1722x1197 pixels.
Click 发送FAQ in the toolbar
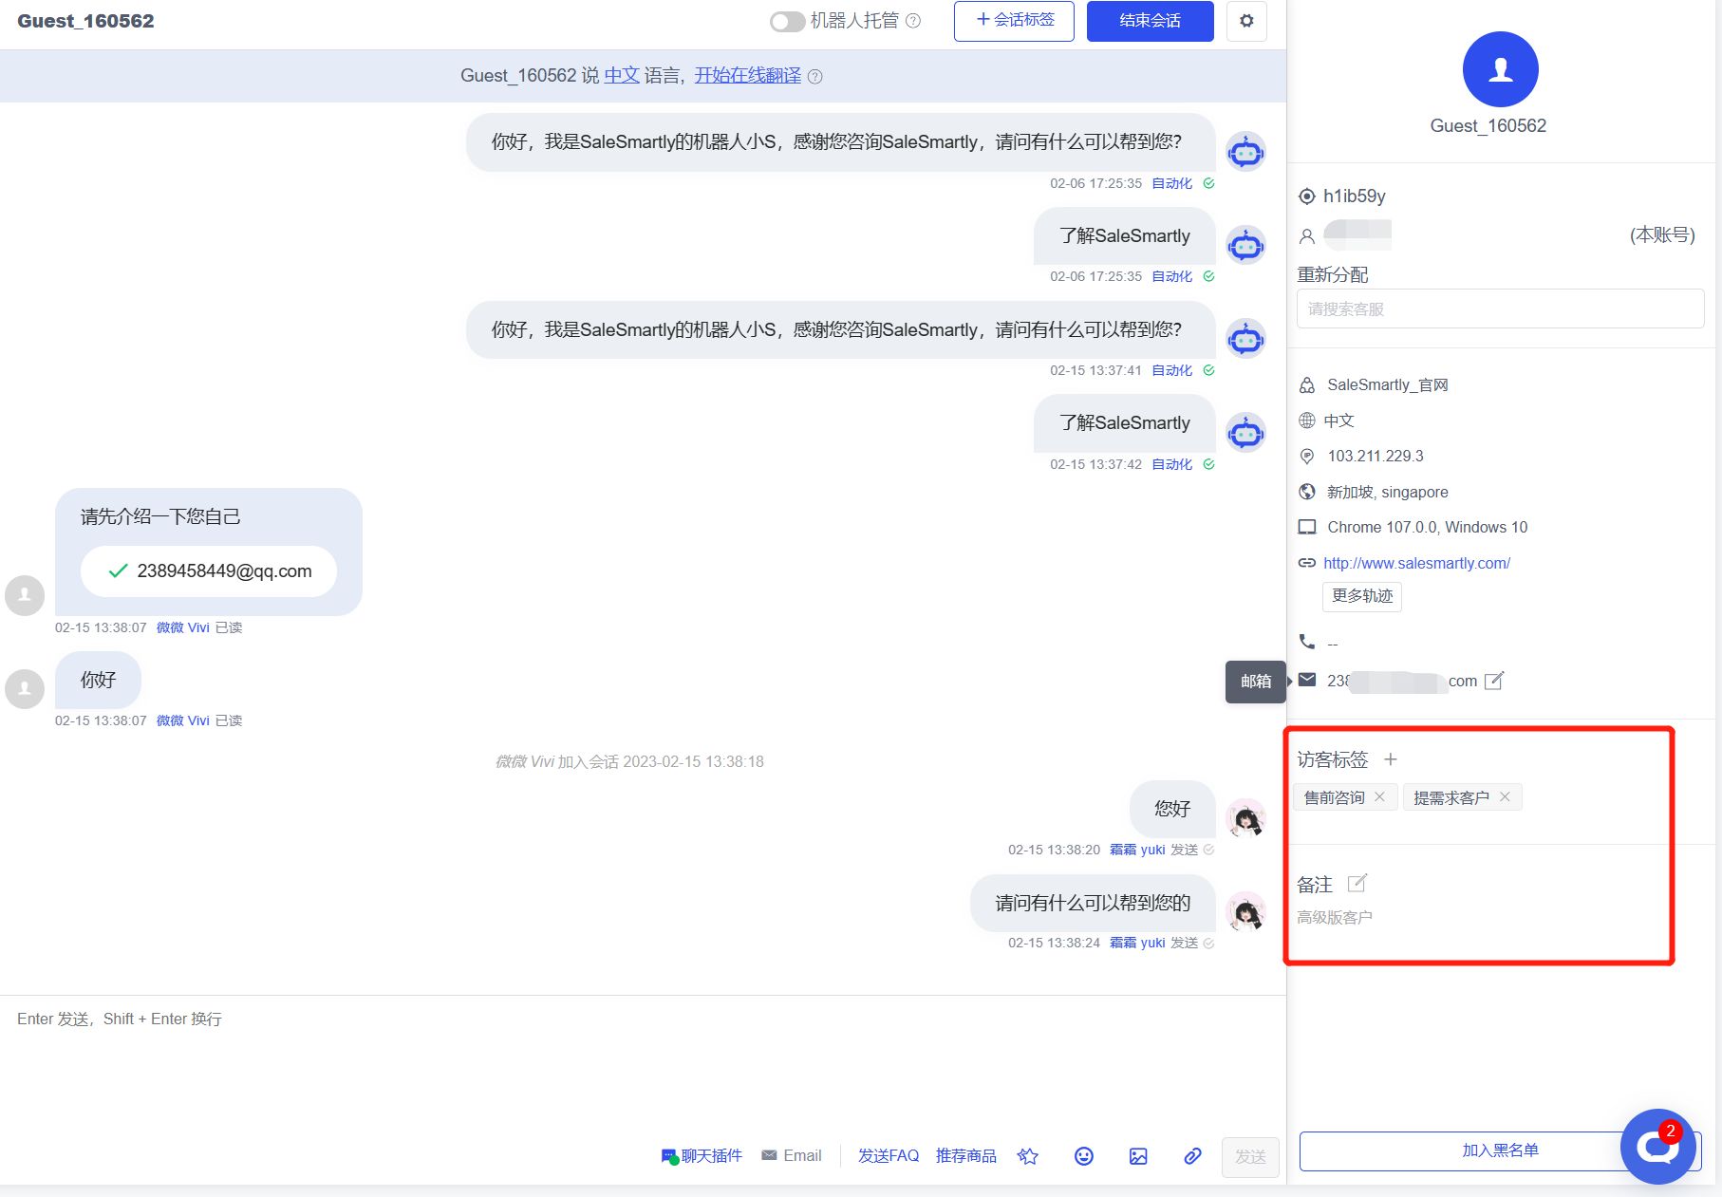pyautogui.click(x=889, y=1155)
